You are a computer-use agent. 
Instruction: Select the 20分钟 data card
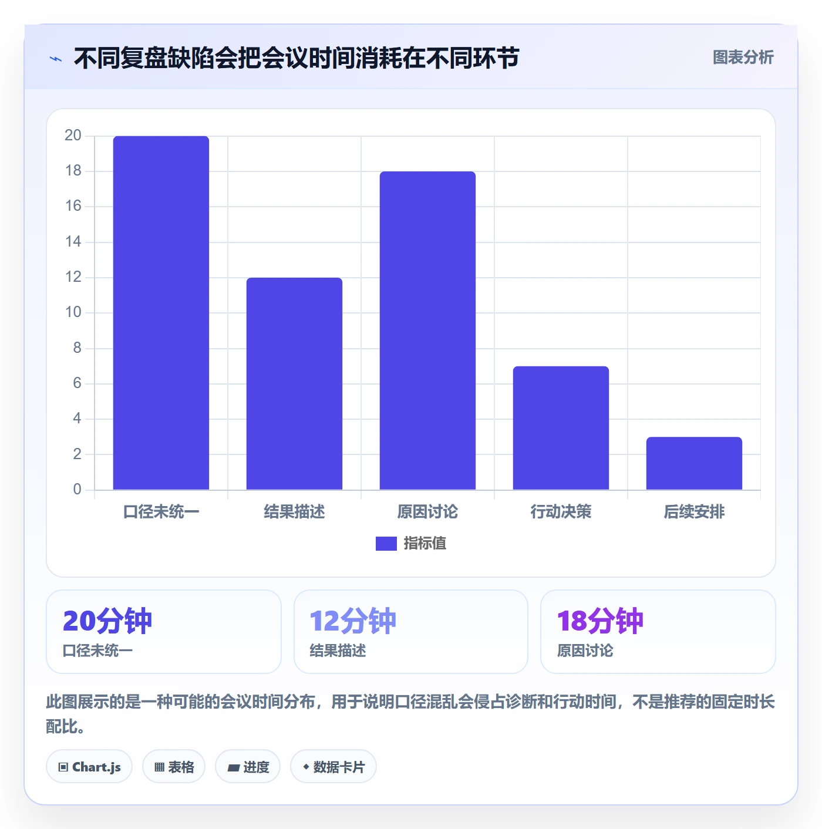164,632
